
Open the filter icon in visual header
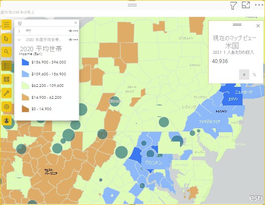click(233, 6)
